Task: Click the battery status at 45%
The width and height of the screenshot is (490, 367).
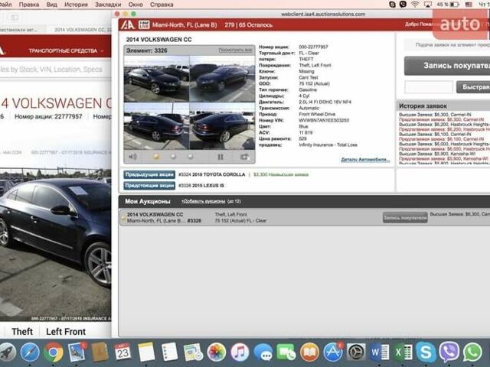Action: tap(447, 5)
